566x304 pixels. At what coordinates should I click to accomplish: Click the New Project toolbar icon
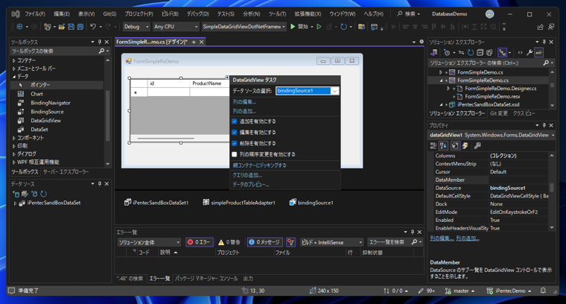coord(47,27)
